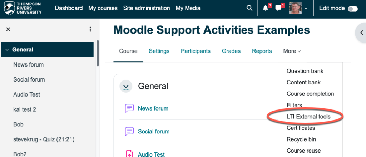Select Question bank from More menu
This screenshot has height=157, width=366.
point(305,71)
